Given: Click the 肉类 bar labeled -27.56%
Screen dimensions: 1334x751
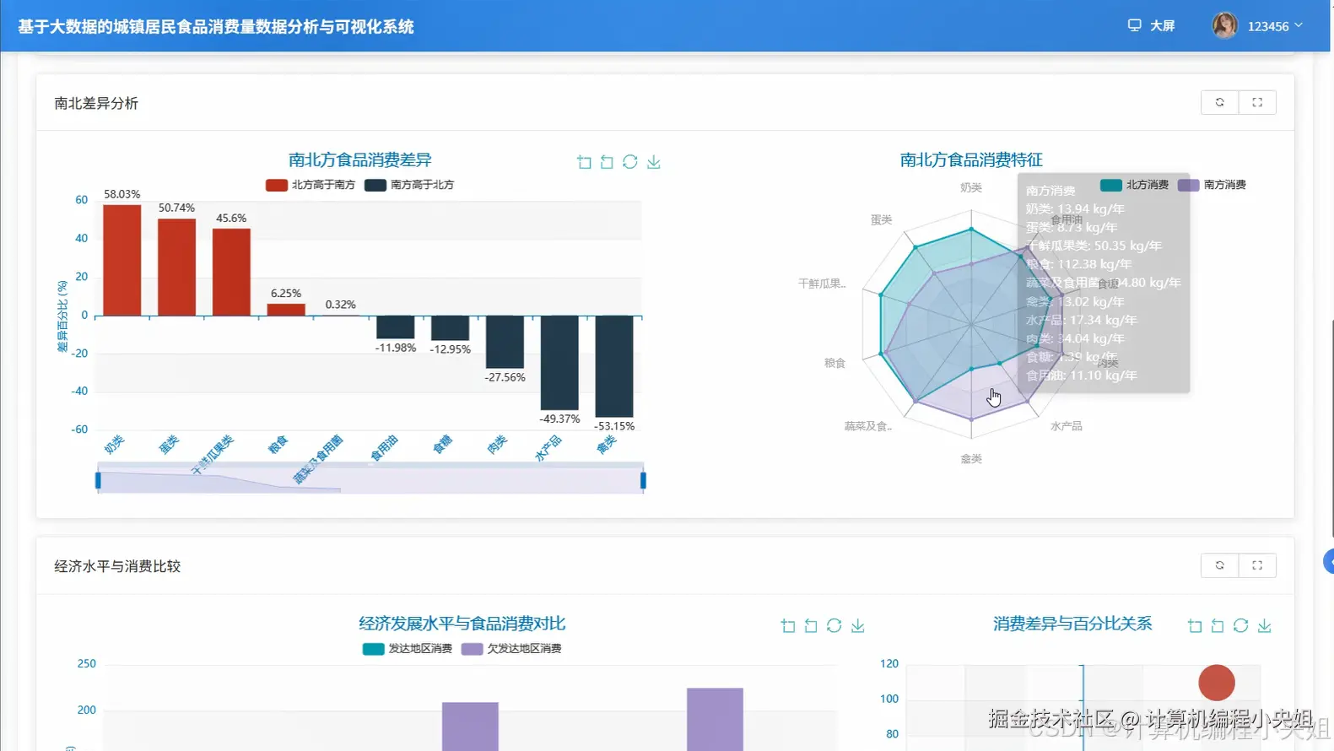Looking at the screenshot, I should tap(505, 343).
